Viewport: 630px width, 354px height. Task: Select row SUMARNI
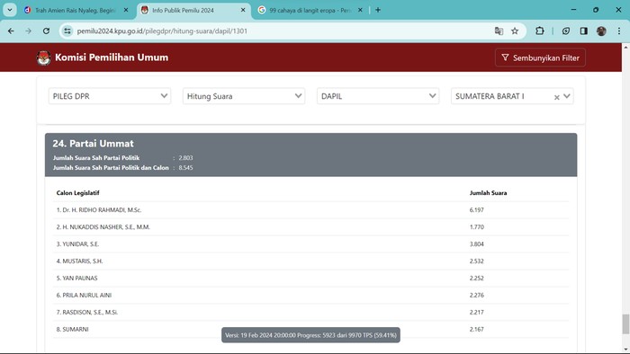coord(311,329)
